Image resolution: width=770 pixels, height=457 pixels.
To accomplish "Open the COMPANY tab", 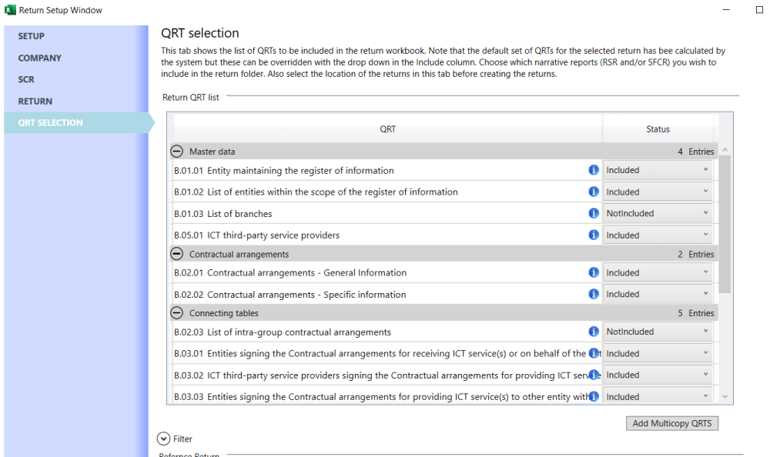I will pyautogui.click(x=40, y=58).
